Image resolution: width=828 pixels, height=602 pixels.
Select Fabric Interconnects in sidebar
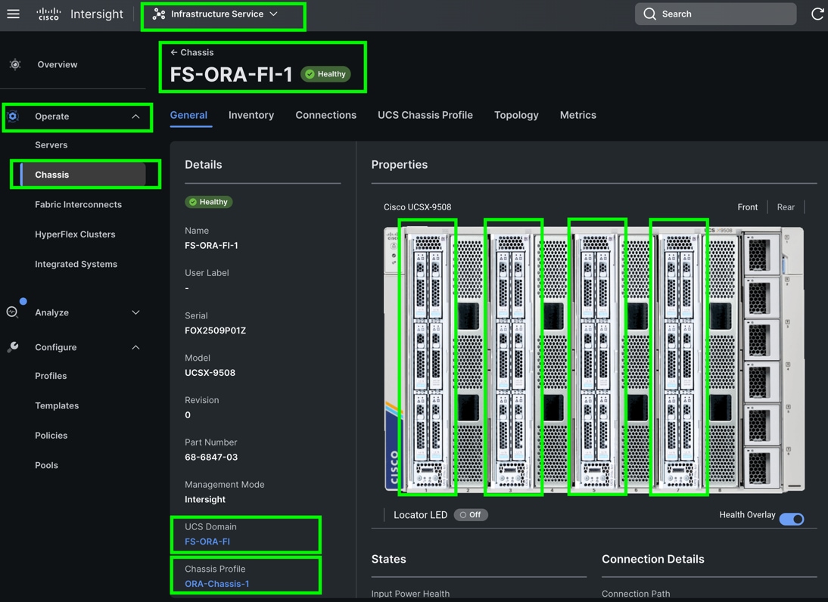(78, 204)
